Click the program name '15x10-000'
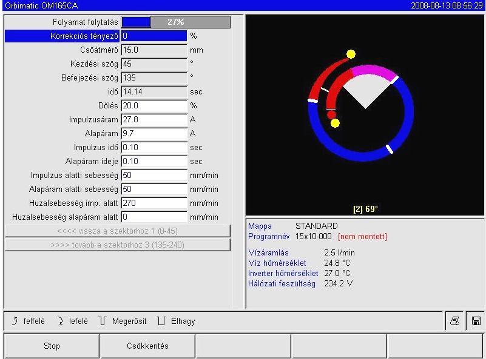 pos(313,237)
